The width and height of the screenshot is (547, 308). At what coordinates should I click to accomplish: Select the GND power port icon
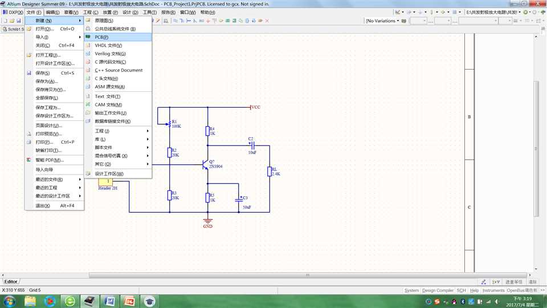point(209,21)
